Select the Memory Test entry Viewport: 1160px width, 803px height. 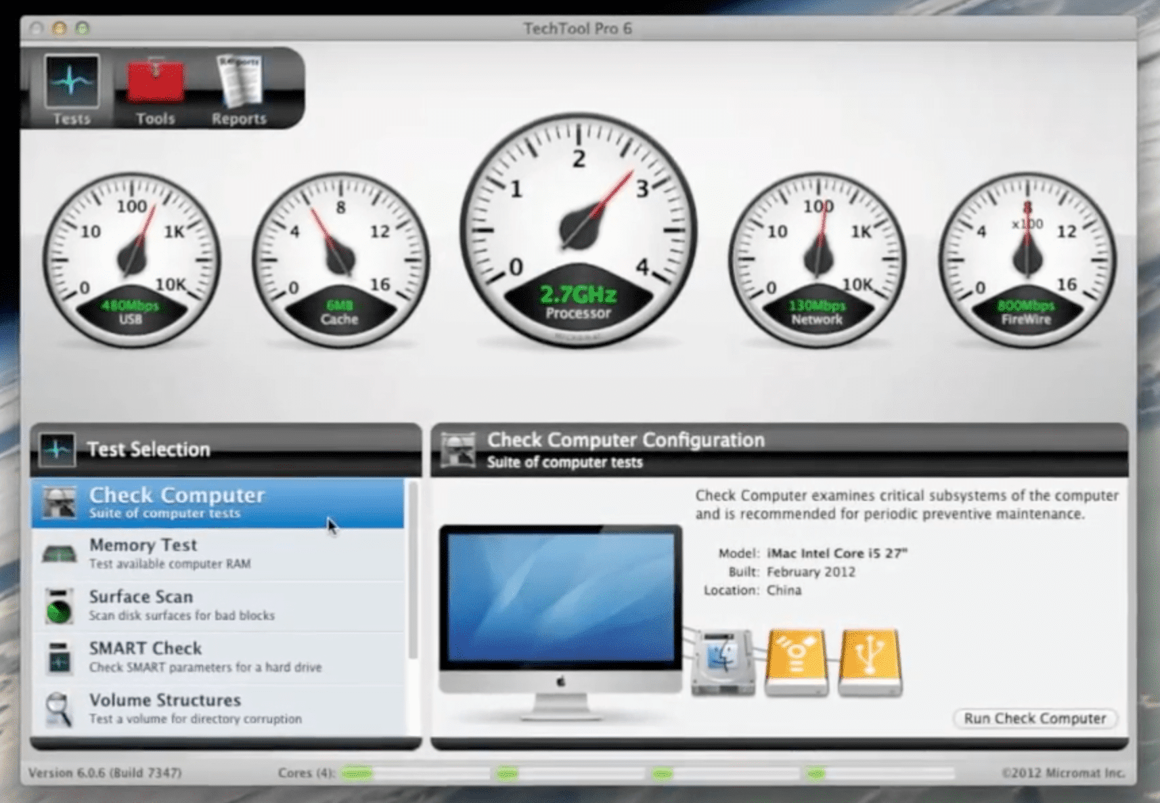[x=218, y=555]
